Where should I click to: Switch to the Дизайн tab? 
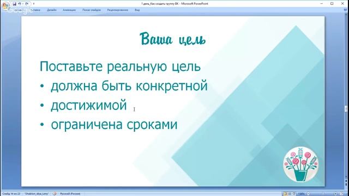(52, 10)
